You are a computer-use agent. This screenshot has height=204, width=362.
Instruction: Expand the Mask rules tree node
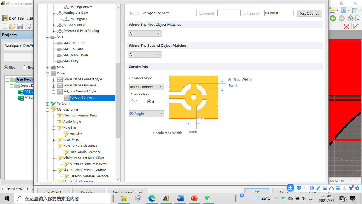[x=47, y=67]
